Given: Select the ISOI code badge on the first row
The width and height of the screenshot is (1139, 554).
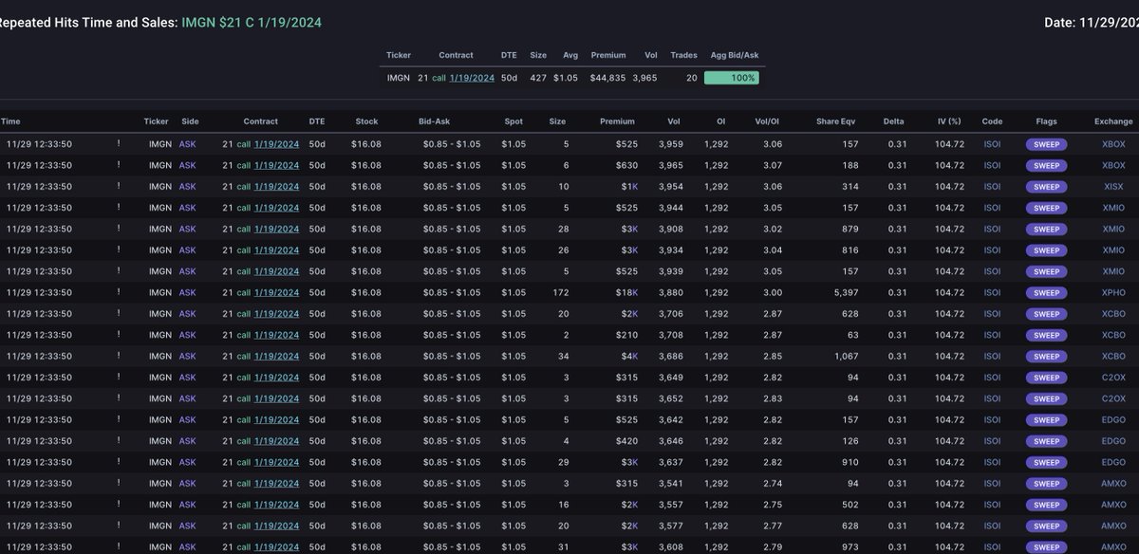Looking at the screenshot, I should point(991,143).
